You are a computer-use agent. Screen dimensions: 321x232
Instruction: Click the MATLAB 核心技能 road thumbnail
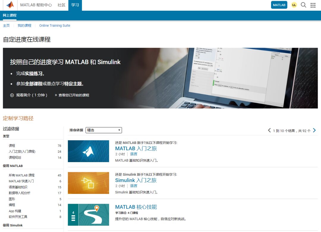click(x=89, y=214)
